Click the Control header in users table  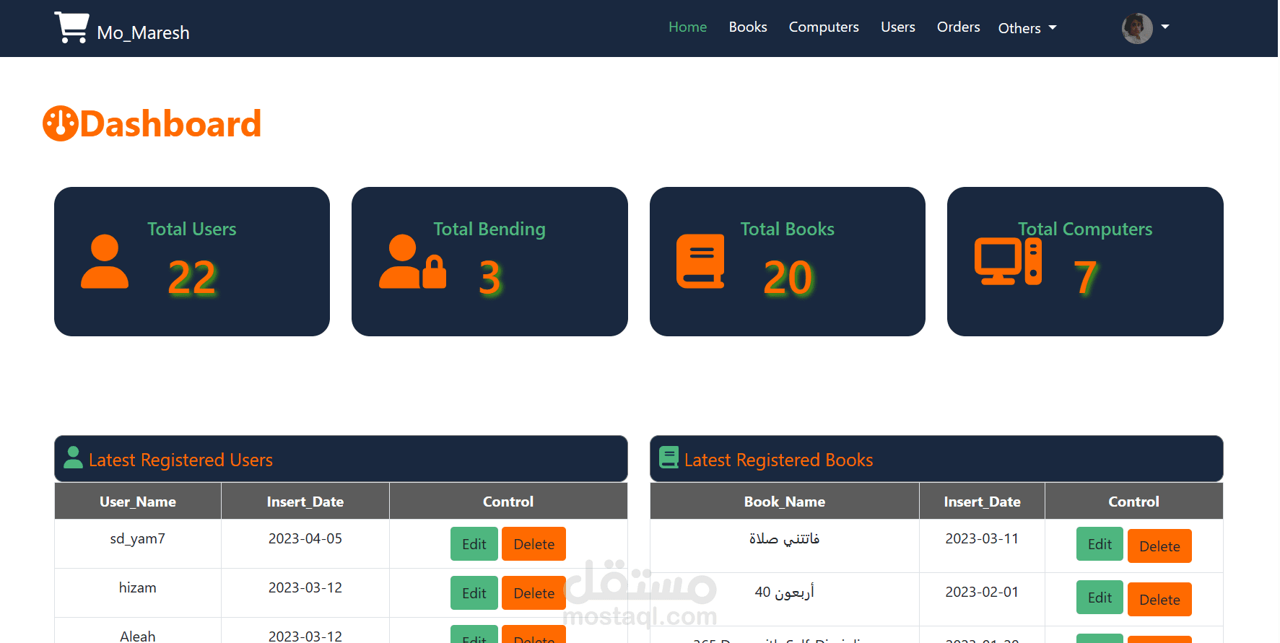click(508, 502)
